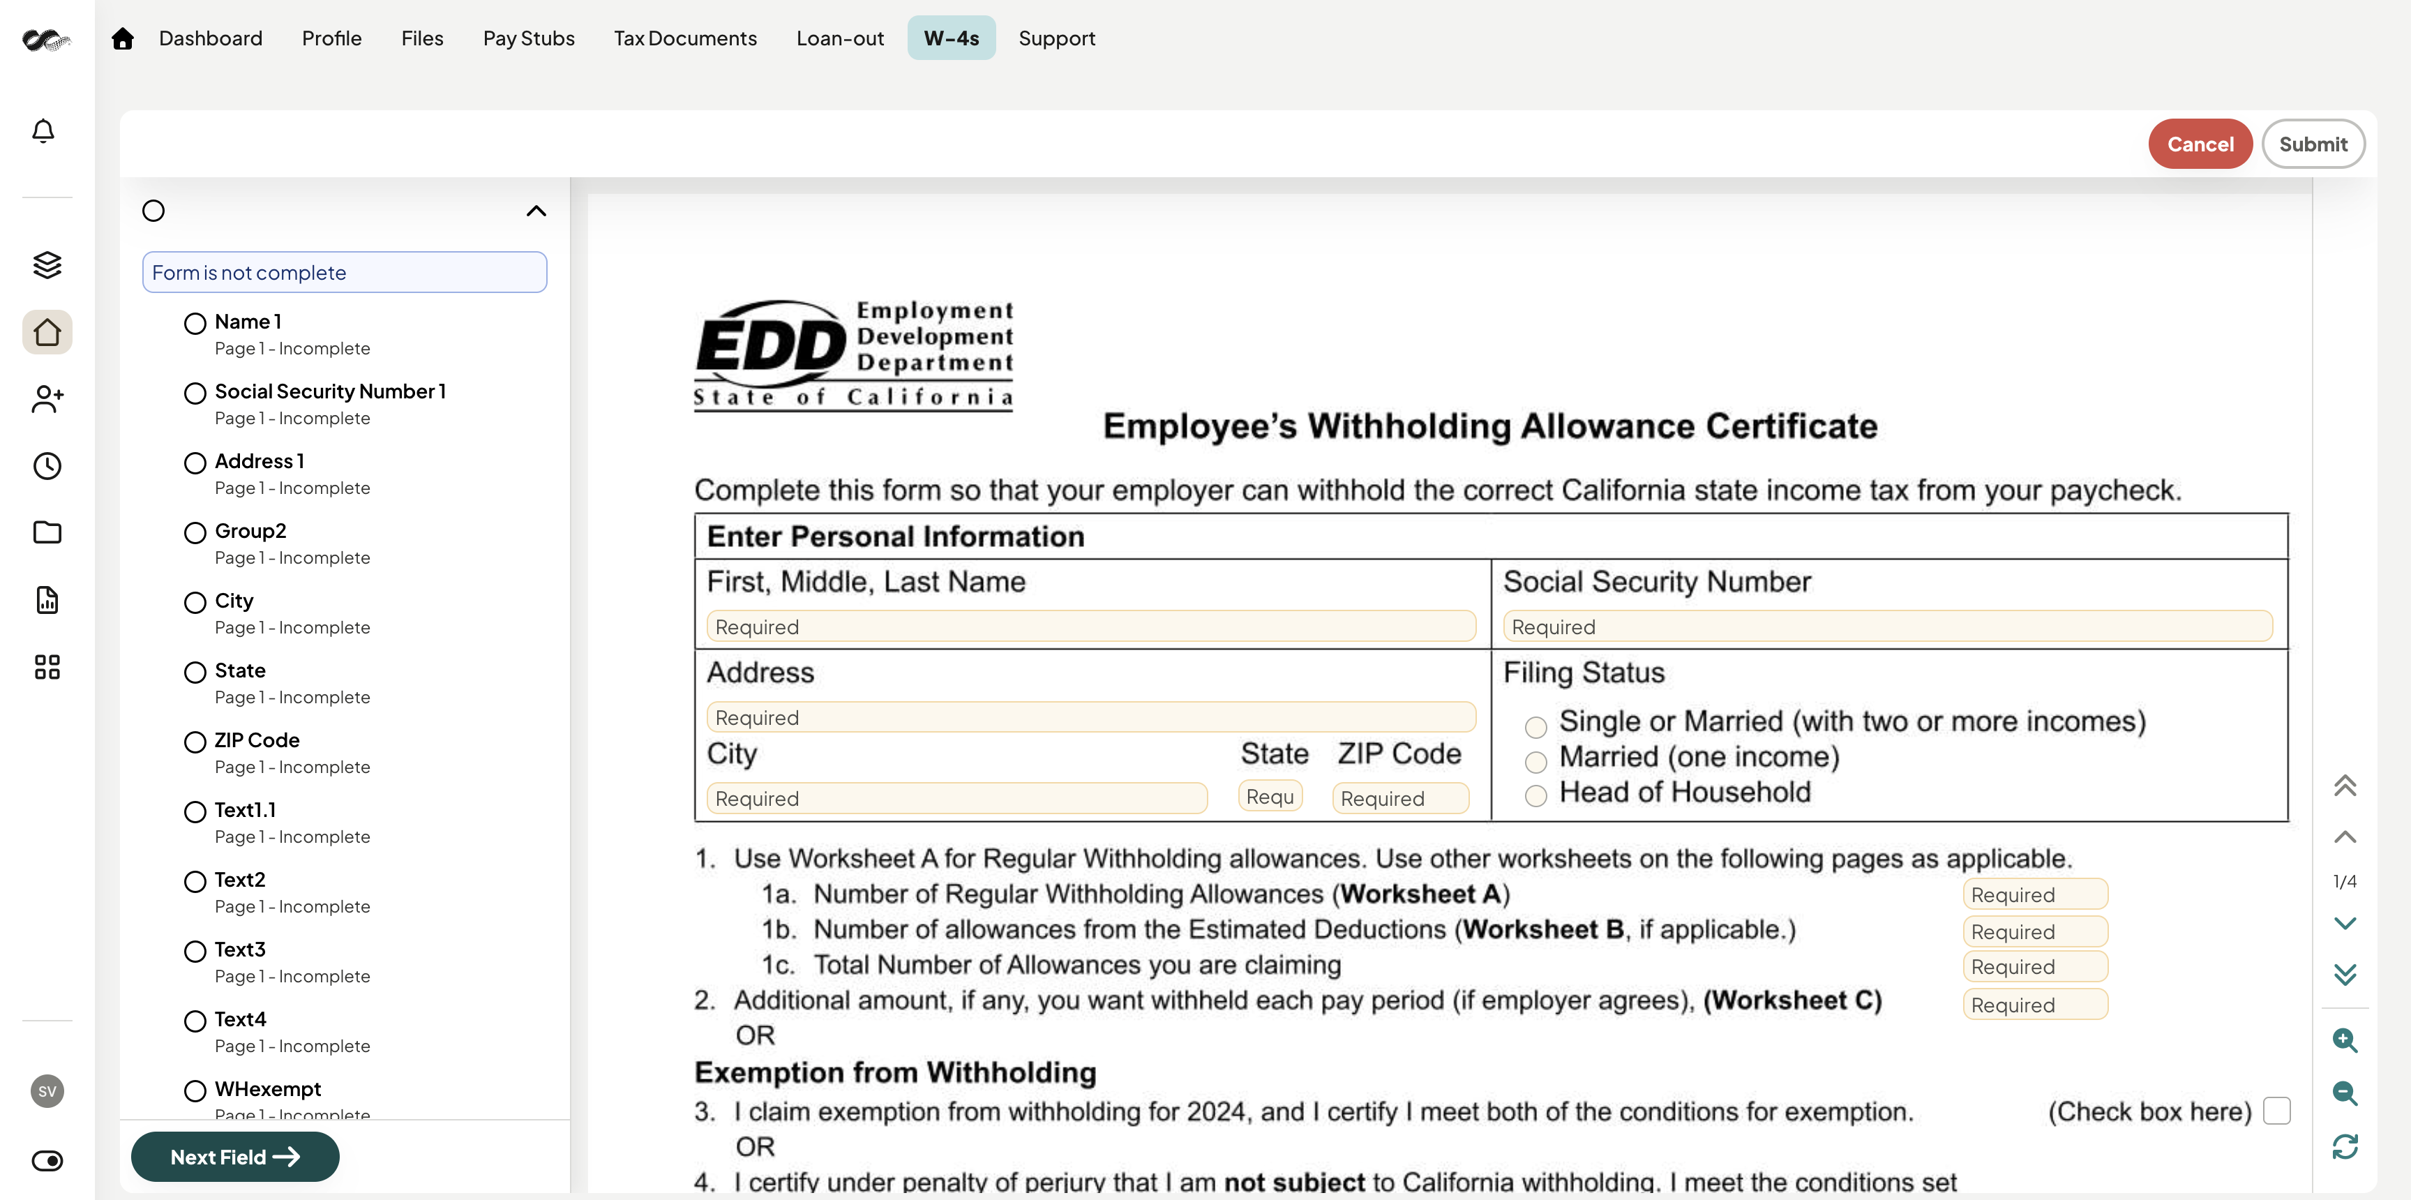Click the ZIP Code input field
2411x1200 pixels.
tap(1400, 798)
